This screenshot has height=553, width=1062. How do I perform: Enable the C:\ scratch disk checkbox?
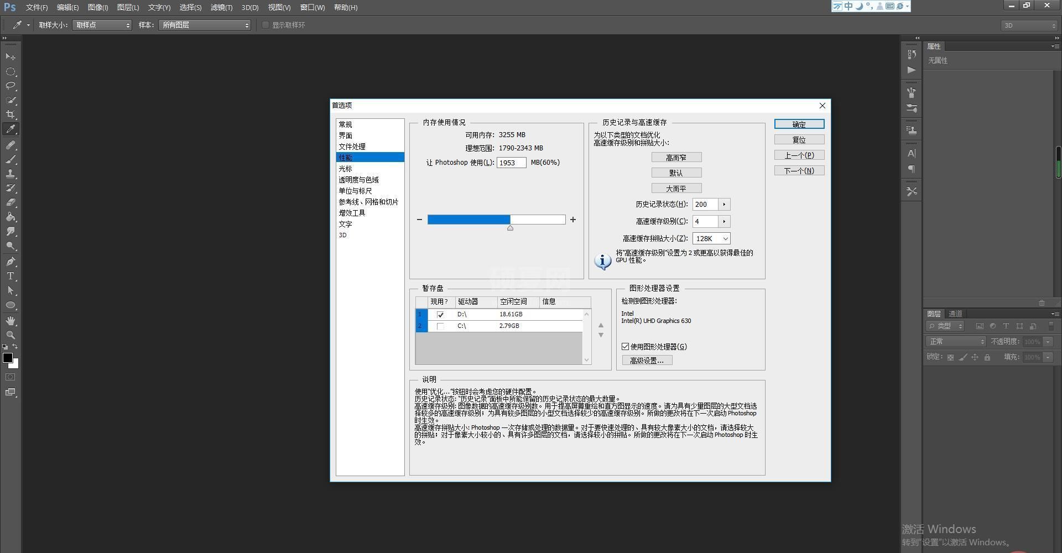[440, 326]
